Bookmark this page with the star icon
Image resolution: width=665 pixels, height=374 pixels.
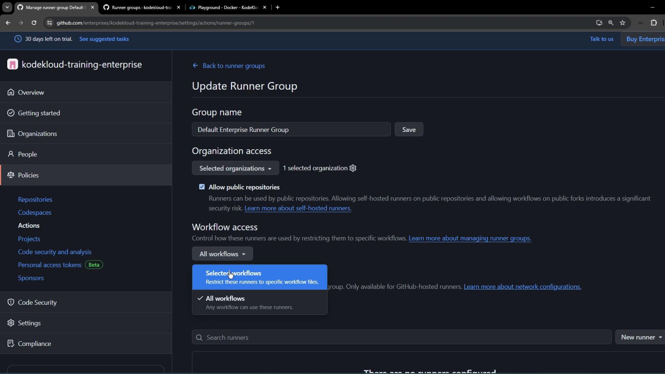(x=622, y=23)
